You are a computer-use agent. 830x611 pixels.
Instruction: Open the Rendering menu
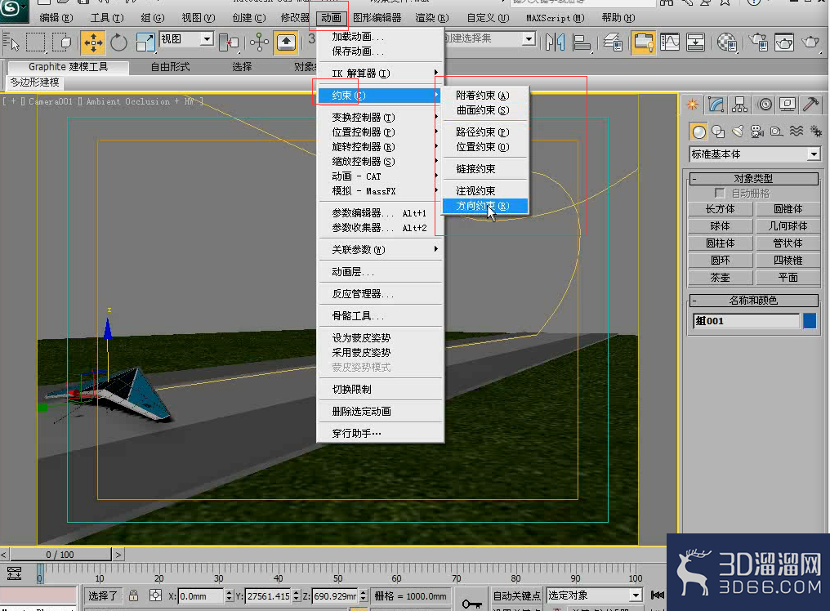(432, 18)
